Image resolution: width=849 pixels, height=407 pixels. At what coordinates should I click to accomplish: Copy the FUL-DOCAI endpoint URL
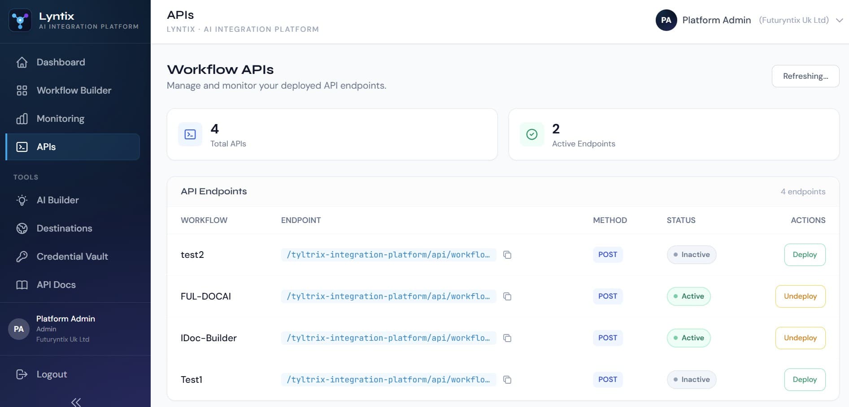[507, 296]
